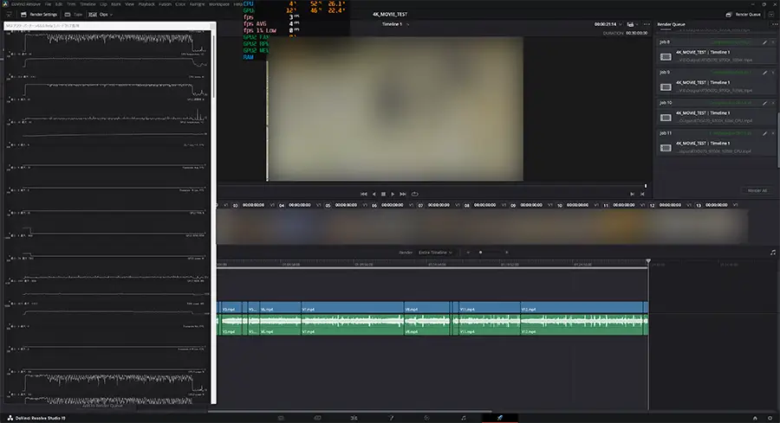Select clip V12.mp4 on video track

point(582,308)
